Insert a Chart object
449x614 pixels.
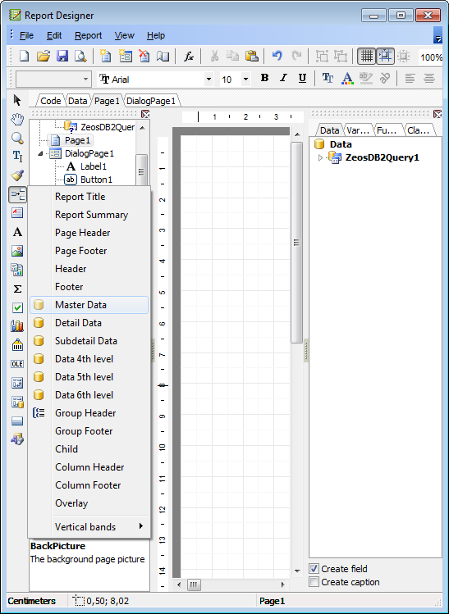tap(17, 325)
